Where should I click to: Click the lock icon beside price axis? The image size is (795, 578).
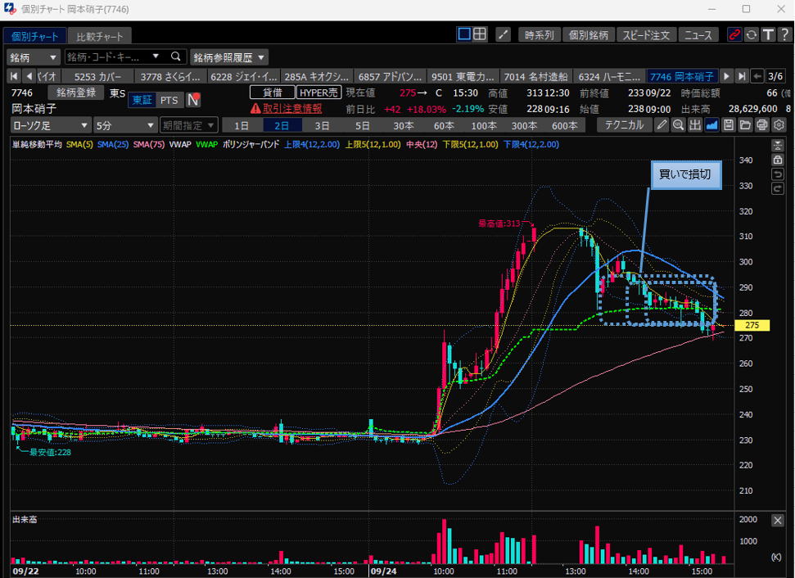[x=778, y=160]
